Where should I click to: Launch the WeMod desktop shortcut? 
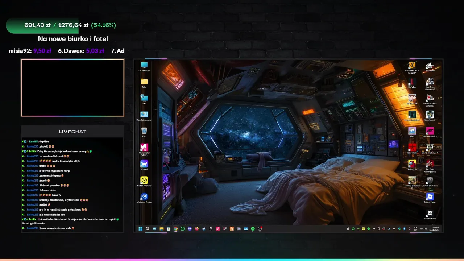click(x=144, y=165)
